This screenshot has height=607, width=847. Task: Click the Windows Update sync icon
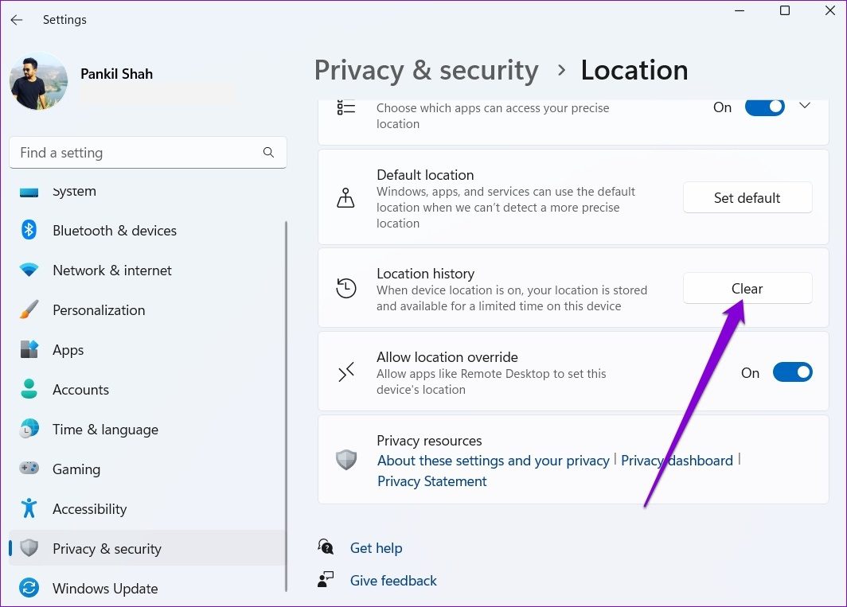point(29,589)
